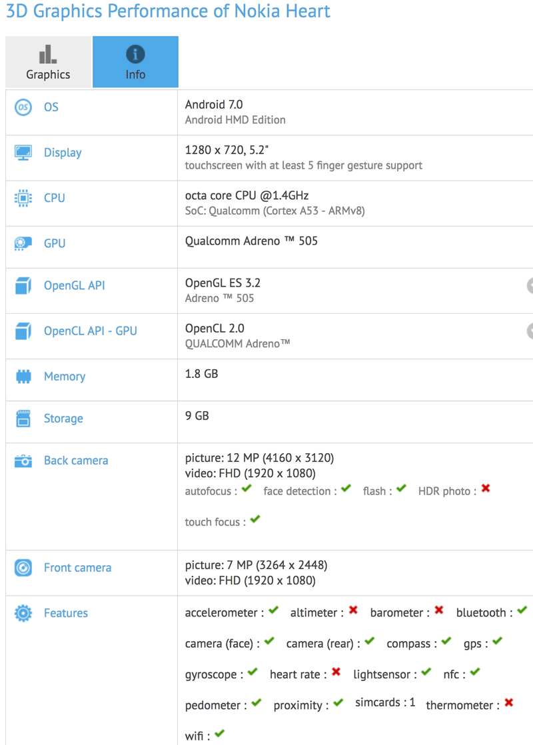Screen dimensions: 533x745
Task: Click the accelerometer green checkmark
Action: click(273, 610)
